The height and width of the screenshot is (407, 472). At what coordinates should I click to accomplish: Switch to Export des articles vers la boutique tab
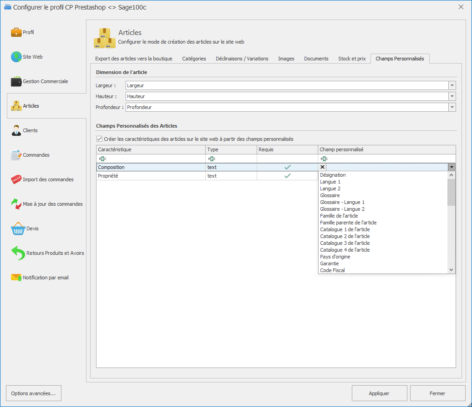tap(134, 59)
